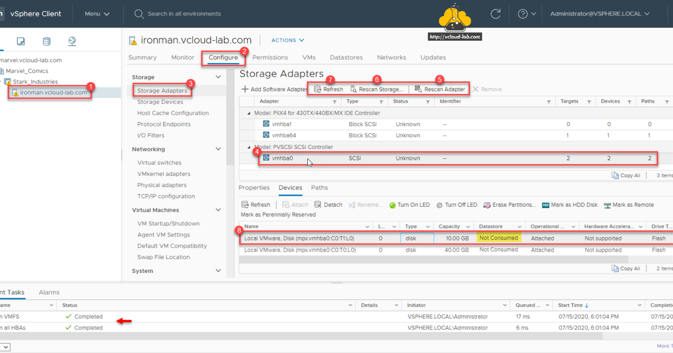The width and height of the screenshot is (673, 353).
Task: Open TCP/IP configuration
Action: [166, 196]
